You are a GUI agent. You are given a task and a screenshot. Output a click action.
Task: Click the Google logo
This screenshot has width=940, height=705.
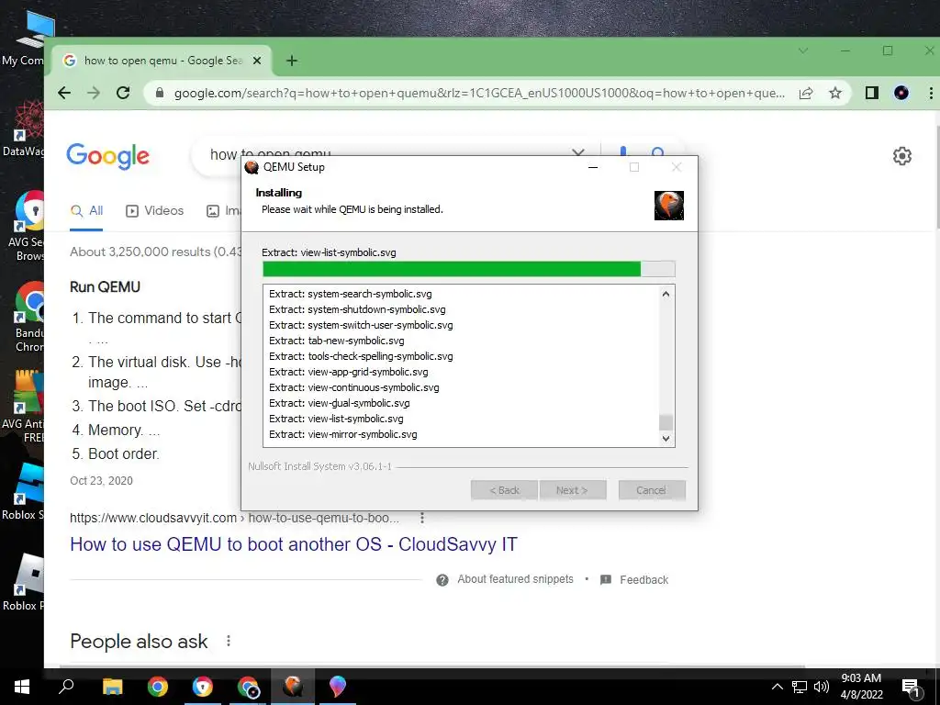[x=108, y=156]
